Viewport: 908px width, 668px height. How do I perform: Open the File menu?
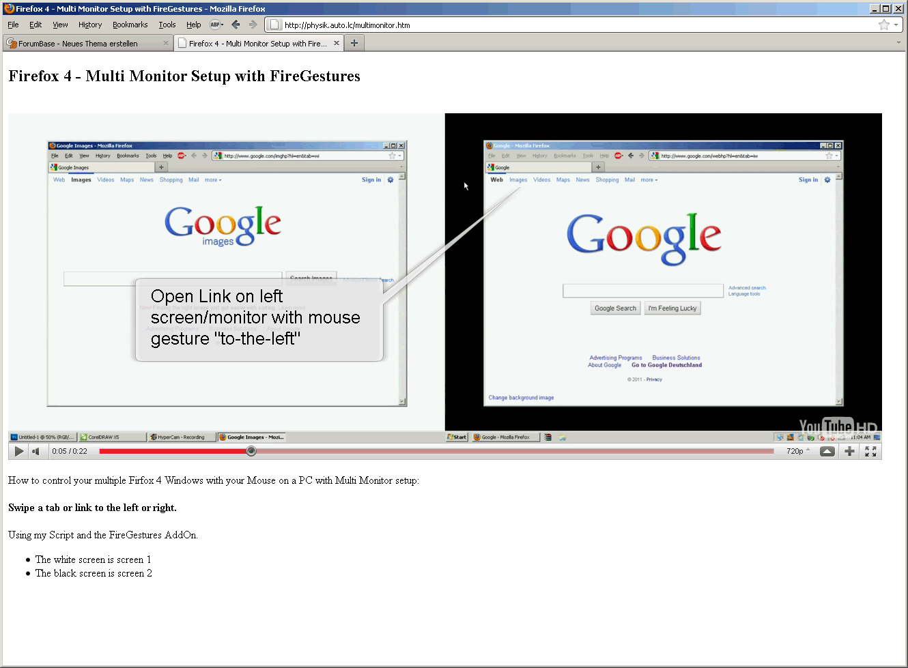(13, 25)
